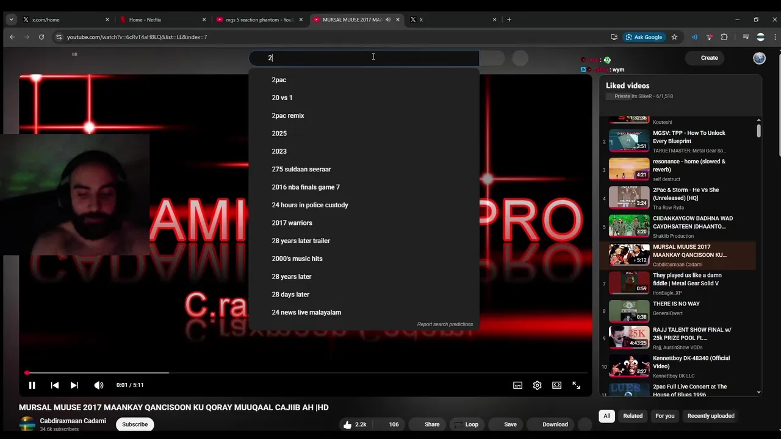Screen dimensions: 781x439
Task: Click 'Report search predictions' link
Action: (445, 324)
